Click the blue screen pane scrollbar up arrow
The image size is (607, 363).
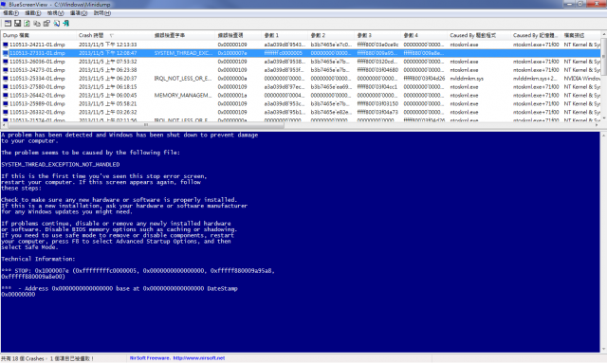[x=603, y=136]
